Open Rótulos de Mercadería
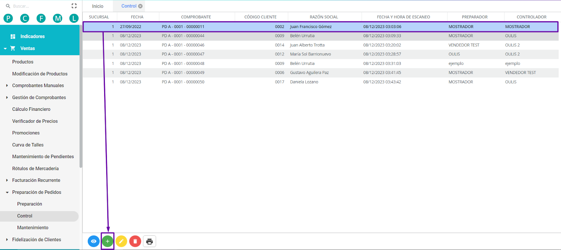Screen dimensions: 561x250 [35, 168]
